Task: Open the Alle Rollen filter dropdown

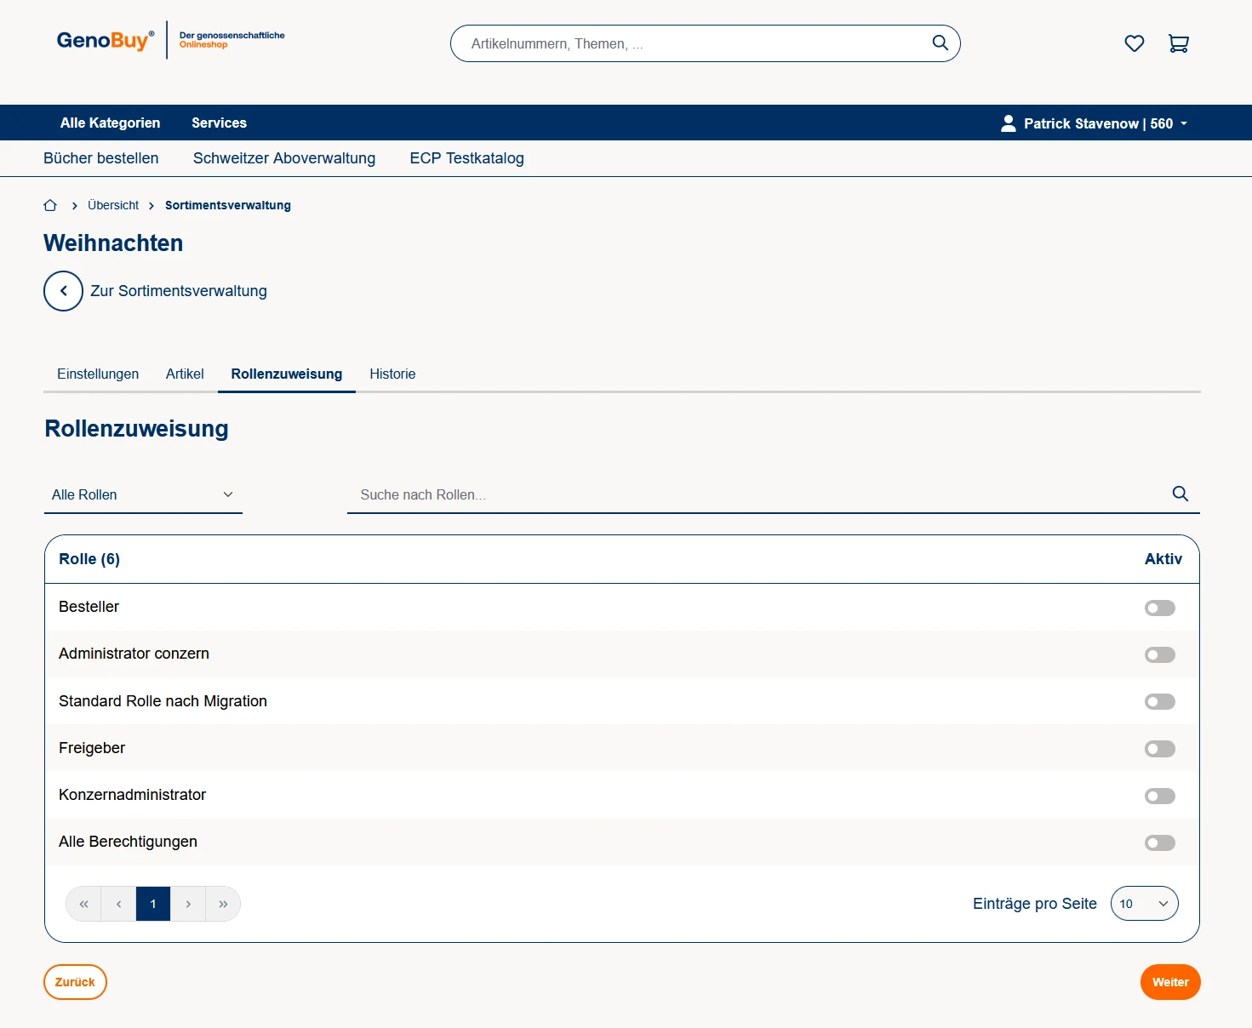Action: [143, 494]
